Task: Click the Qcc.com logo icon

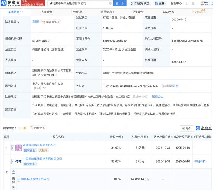Action: tap(3, 3)
